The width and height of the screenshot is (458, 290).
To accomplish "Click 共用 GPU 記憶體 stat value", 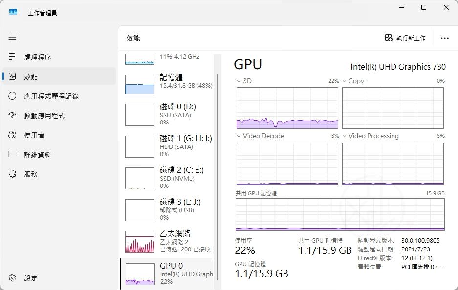I will (x=325, y=250).
